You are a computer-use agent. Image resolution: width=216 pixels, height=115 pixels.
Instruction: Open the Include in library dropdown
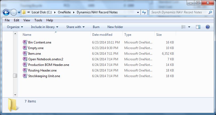45,27
